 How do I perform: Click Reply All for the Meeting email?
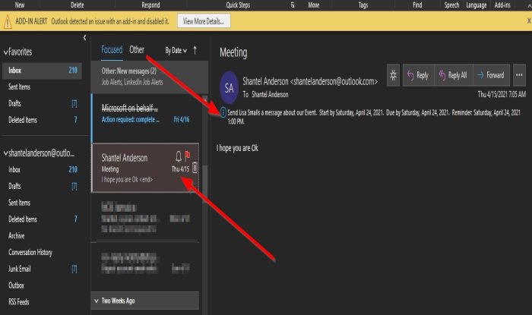pyautogui.click(x=453, y=75)
